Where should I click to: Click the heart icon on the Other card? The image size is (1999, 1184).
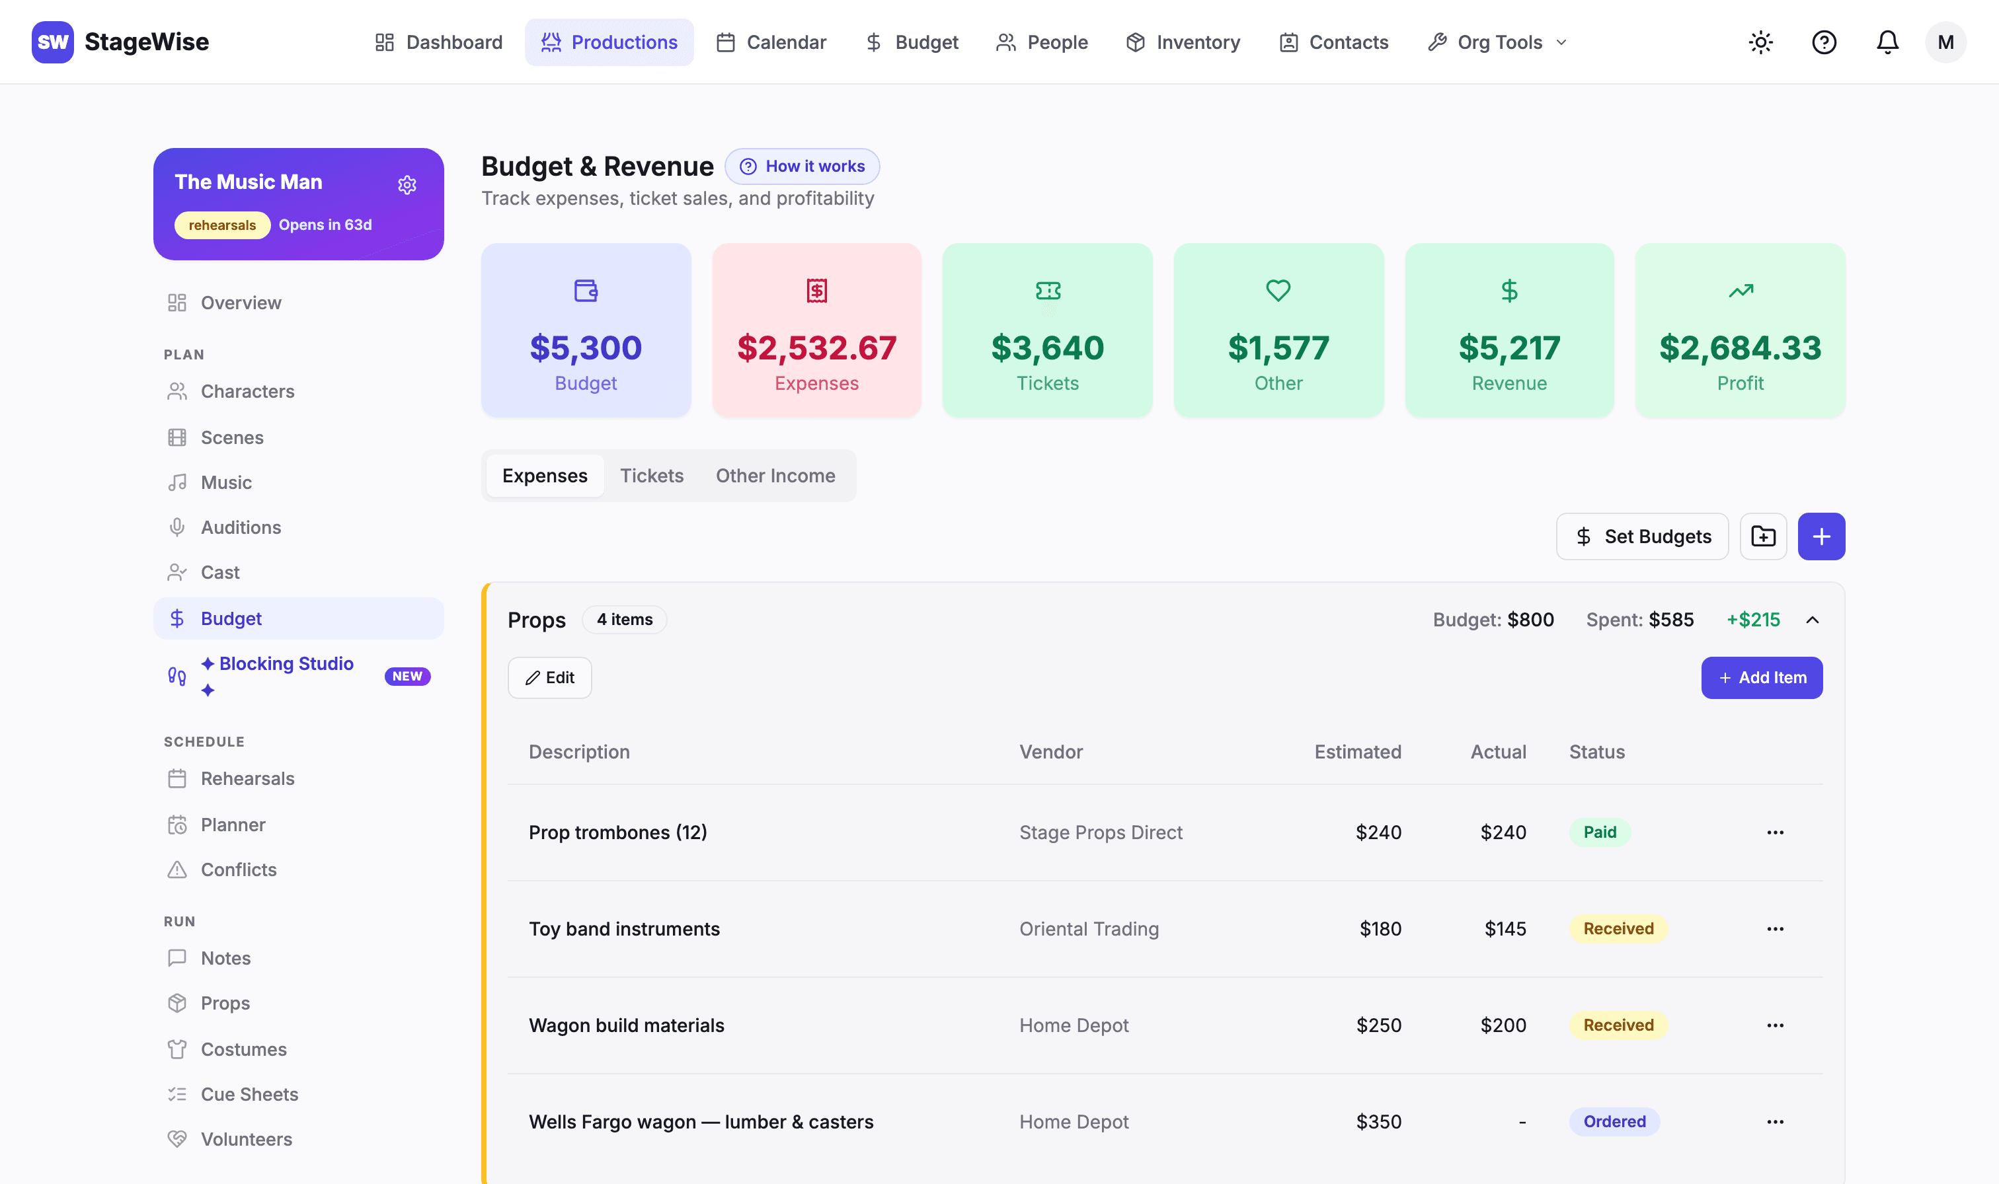point(1278,291)
